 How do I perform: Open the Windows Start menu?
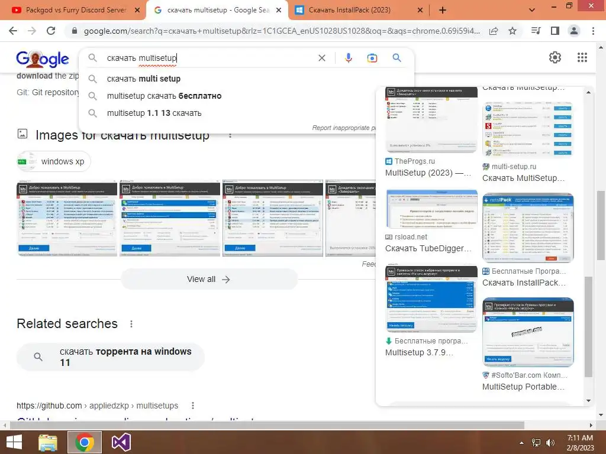click(x=14, y=442)
